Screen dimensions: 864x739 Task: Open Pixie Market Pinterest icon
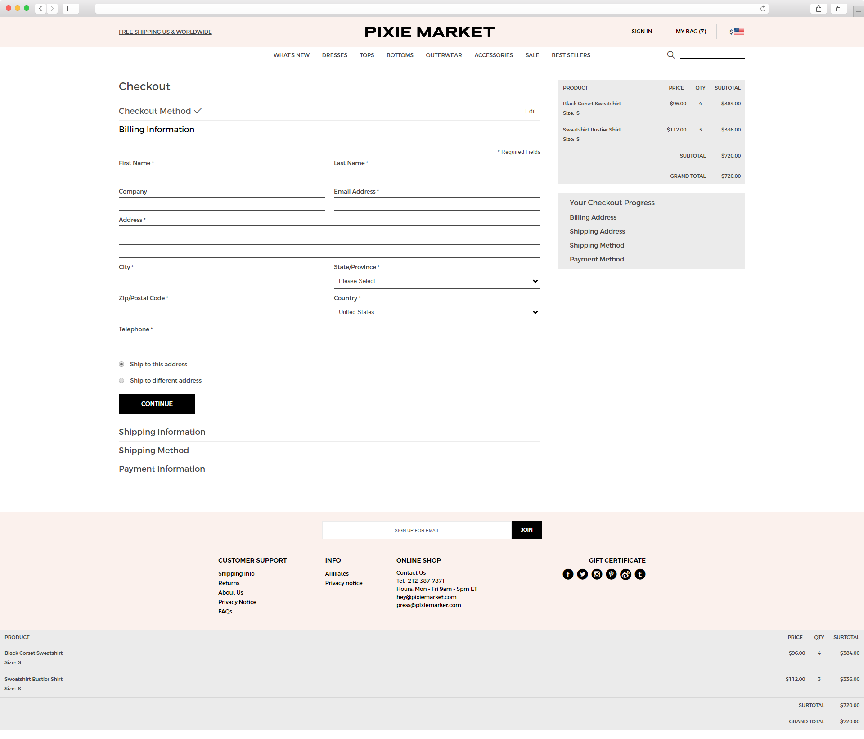pos(611,574)
